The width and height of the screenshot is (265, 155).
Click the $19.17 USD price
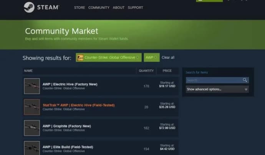pos(167,86)
